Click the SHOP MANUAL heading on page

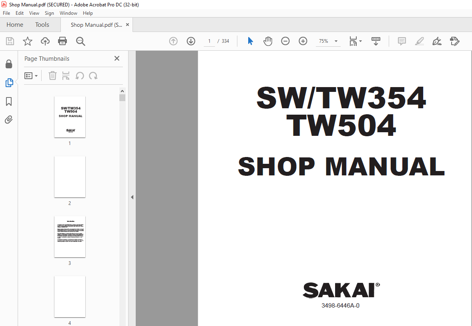tap(341, 167)
